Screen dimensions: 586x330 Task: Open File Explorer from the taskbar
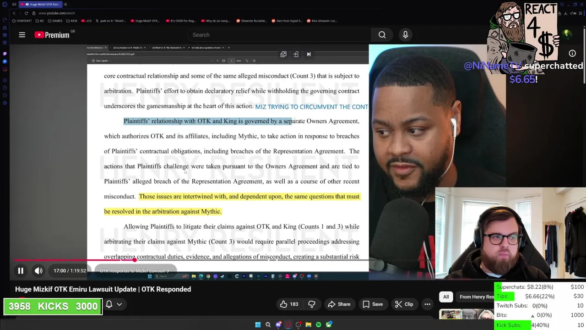point(308,325)
